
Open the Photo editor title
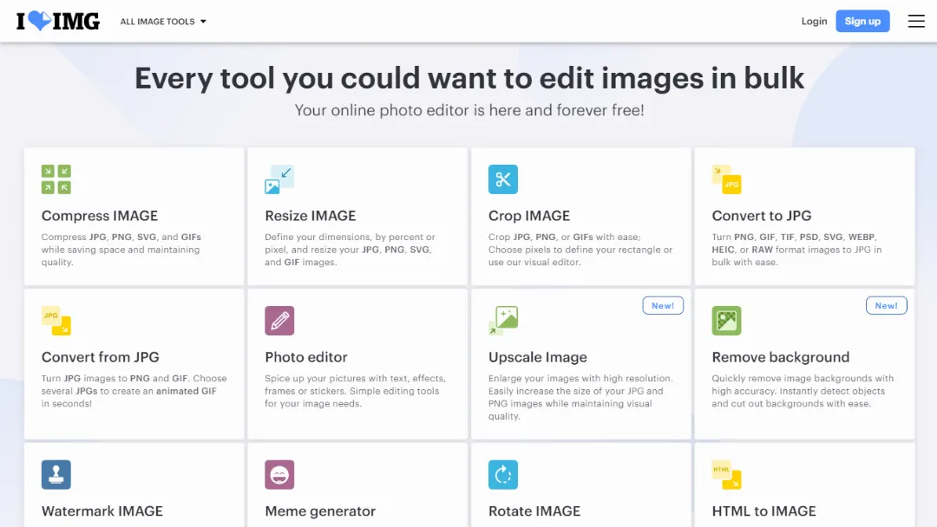(306, 357)
